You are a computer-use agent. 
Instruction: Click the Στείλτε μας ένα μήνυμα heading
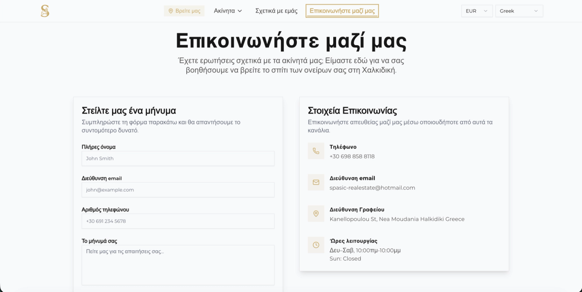click(x=129, y=111)
